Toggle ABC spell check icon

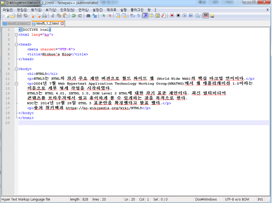pyautogui.click(x=206, y=16)
